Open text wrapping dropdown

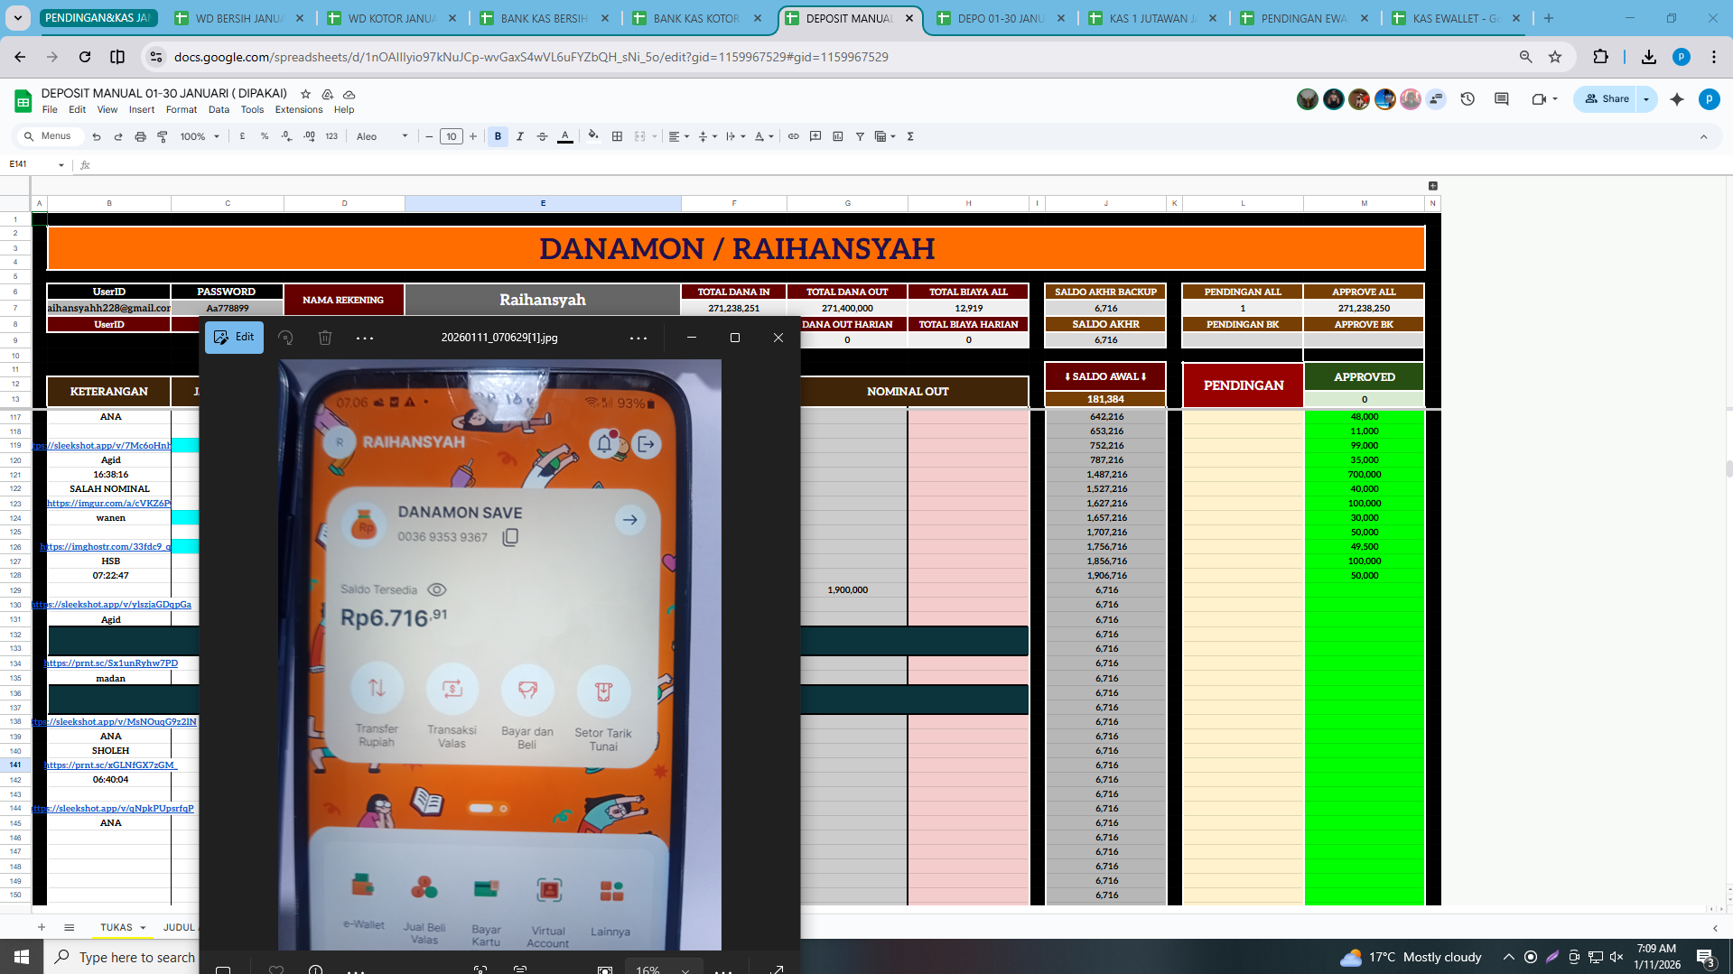tap(735, 136)
